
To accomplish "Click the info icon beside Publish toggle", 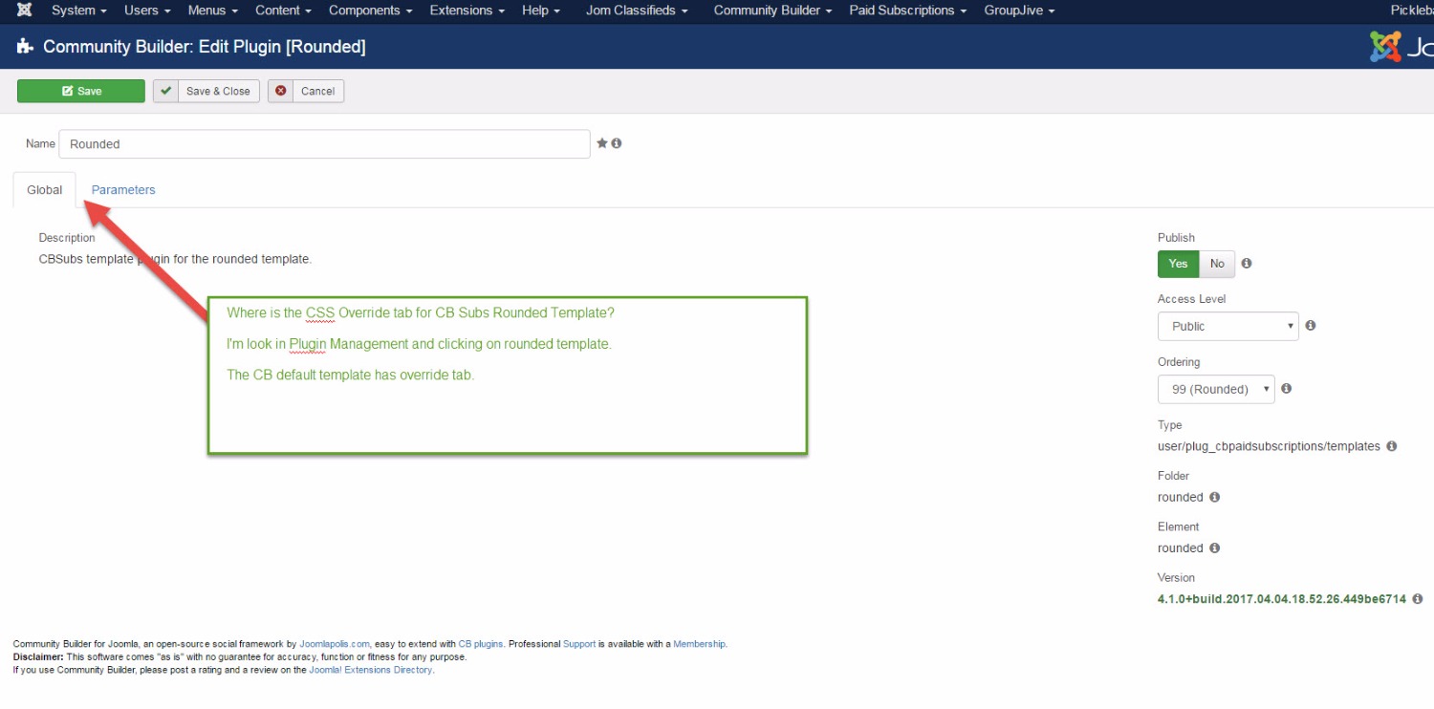I will (1247, 264).
